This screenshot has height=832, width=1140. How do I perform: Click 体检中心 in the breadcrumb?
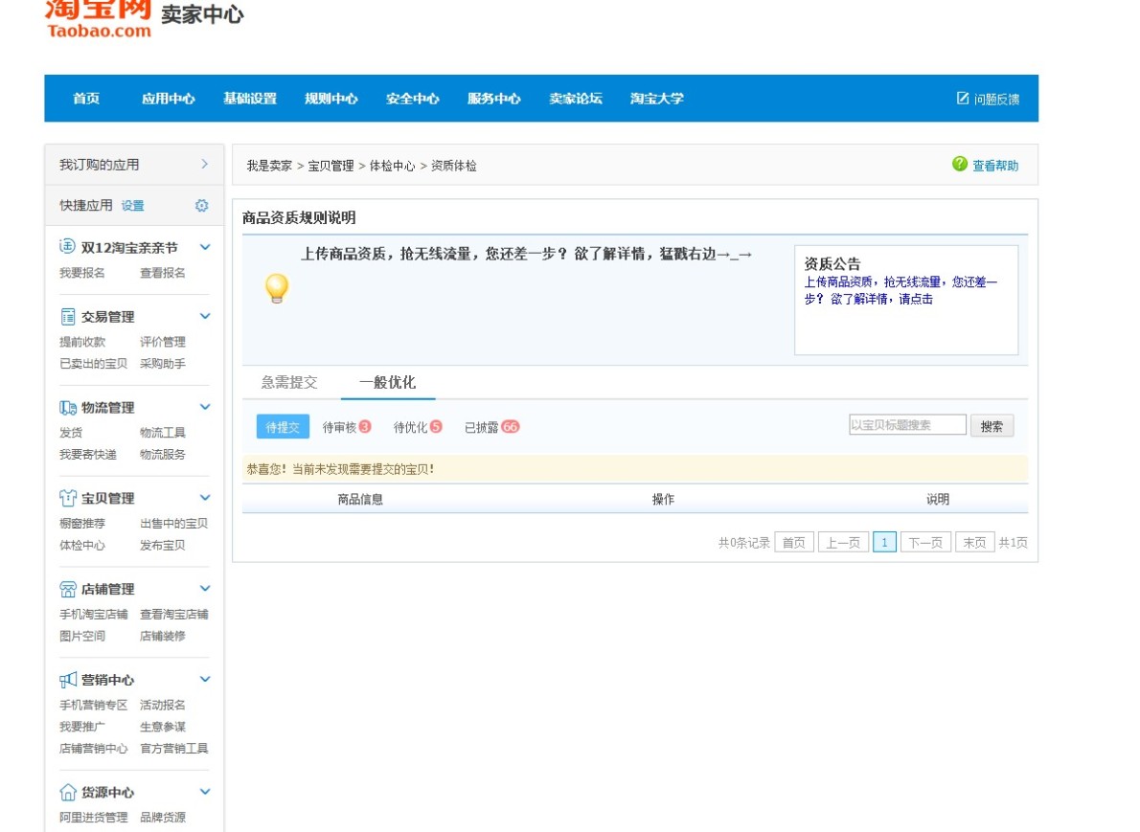tap(392, 166)
